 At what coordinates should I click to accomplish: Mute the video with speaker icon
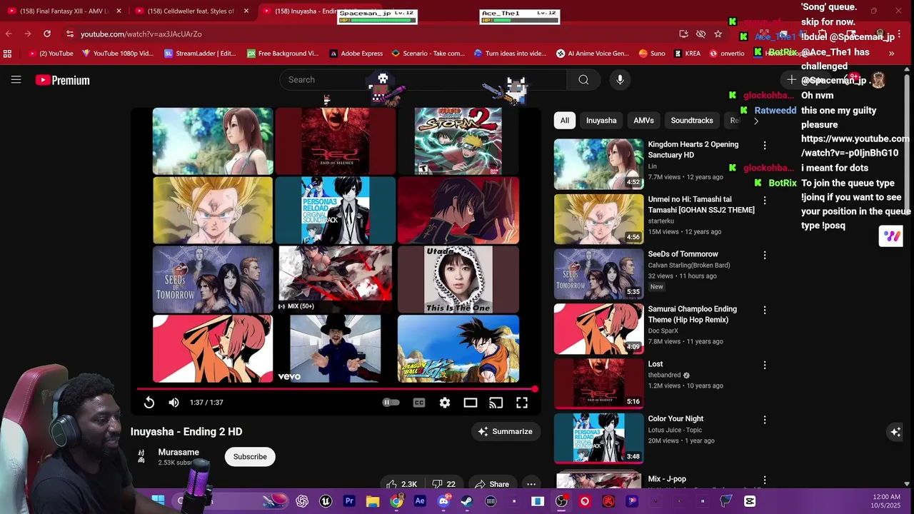174,403
